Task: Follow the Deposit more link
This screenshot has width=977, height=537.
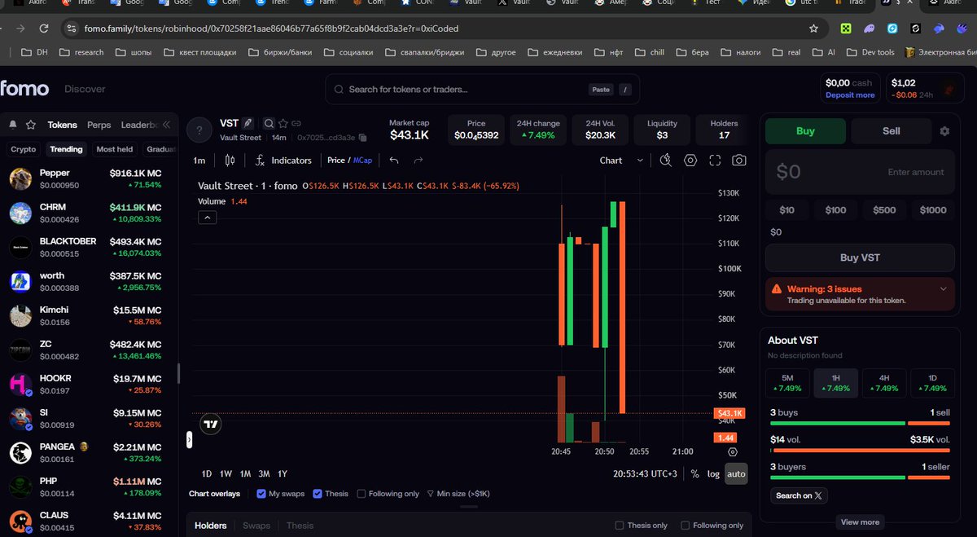Action: pos(850,95)
